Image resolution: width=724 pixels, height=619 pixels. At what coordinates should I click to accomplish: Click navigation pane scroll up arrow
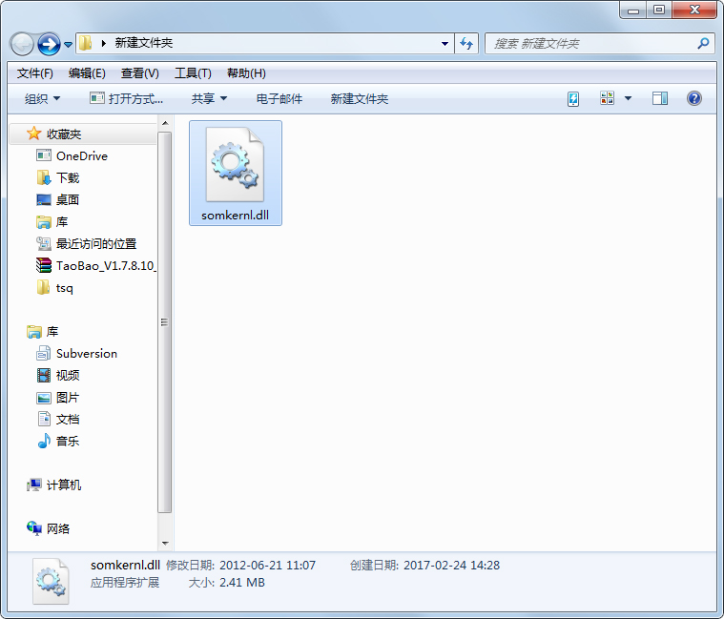tap(165, 123)
